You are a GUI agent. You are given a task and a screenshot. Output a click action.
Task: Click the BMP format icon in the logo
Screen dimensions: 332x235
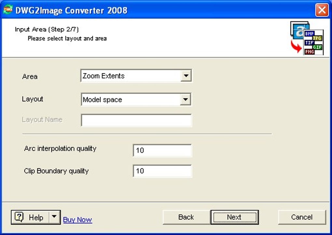point(309,33)
